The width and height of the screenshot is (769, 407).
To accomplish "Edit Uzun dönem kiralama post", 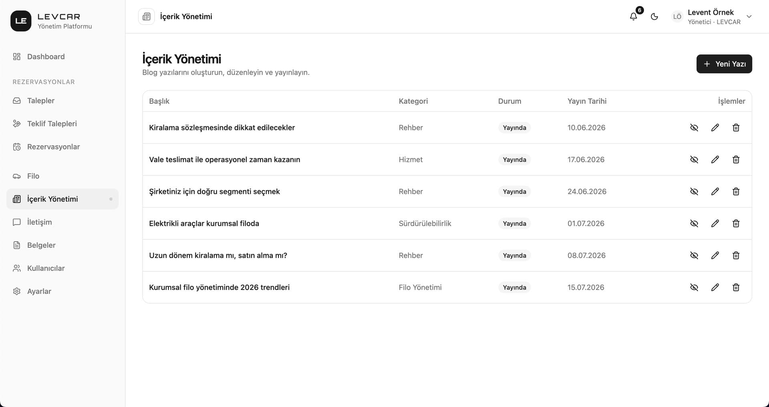I will 715,255.
